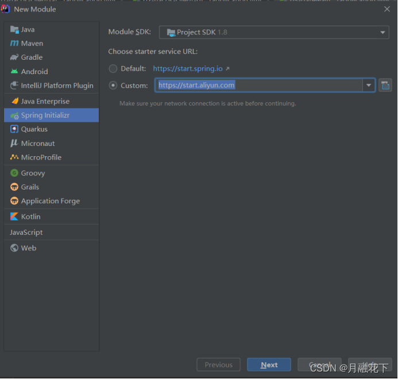Click the Next button

[269, 365]
